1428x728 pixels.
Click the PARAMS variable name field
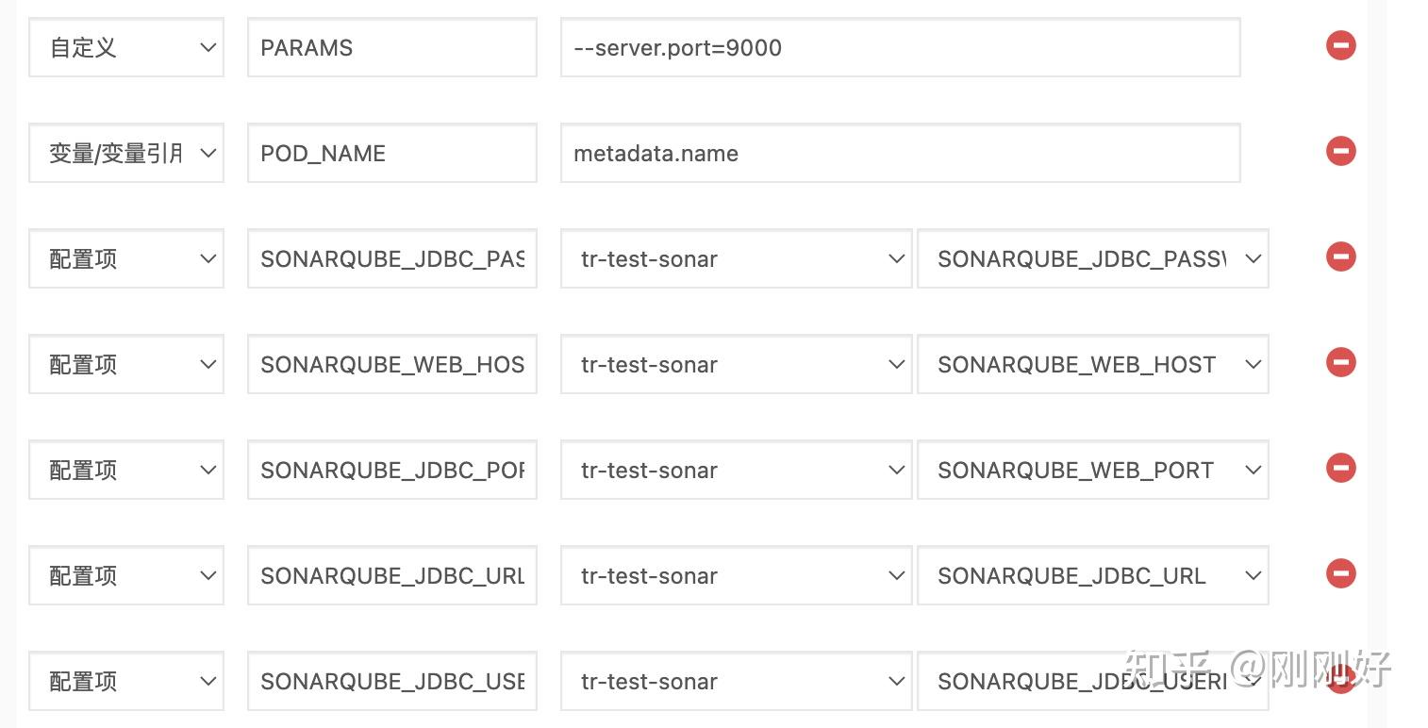point(391,47)
